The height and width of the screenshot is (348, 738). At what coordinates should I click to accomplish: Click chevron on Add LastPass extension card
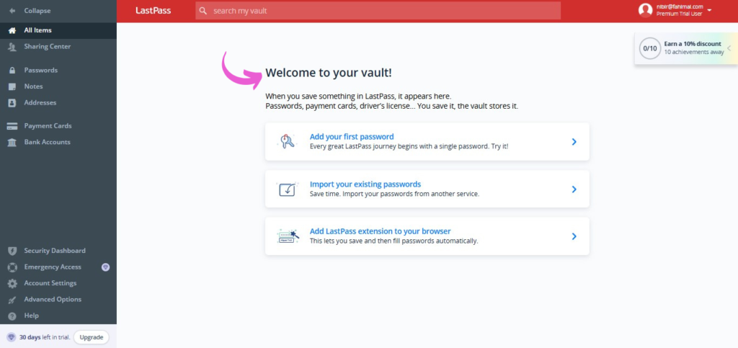click(x=574, y=236)
